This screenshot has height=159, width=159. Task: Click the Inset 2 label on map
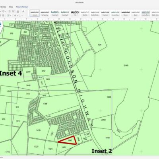coord(102,151)
